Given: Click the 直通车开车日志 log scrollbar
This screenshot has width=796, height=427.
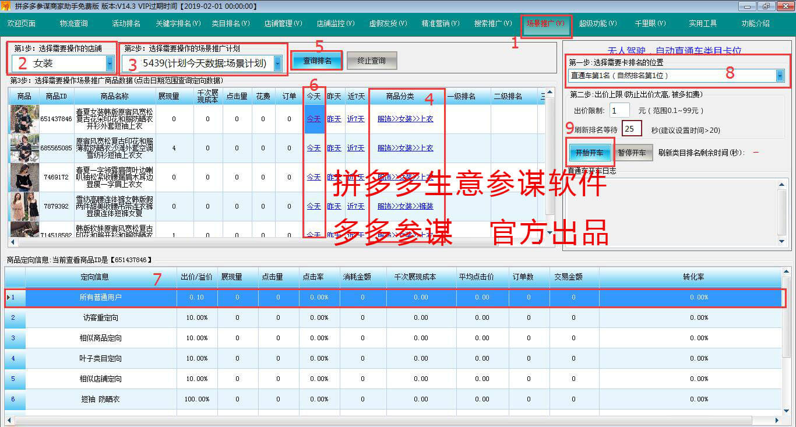Looking at the screenshot, I should point(781,213).
